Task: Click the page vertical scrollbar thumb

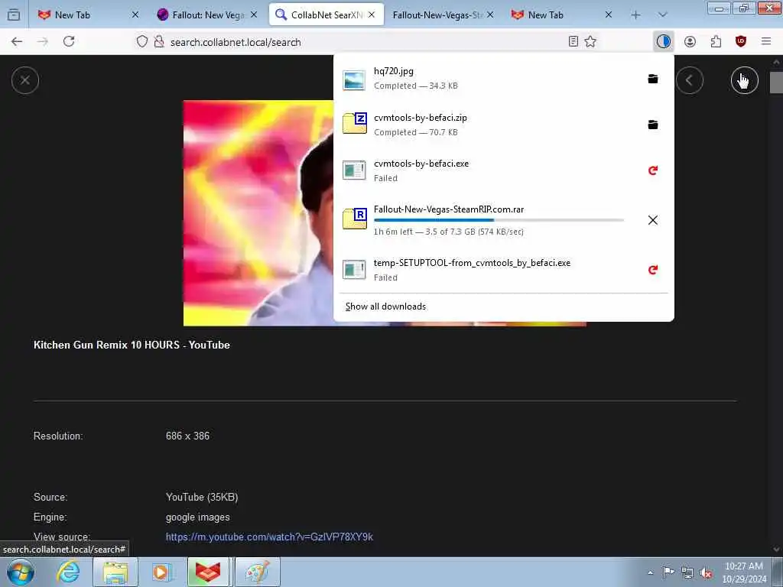Action: (776, 83)
